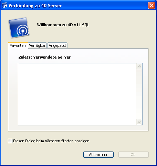Viewport: 157px width, 166px height.
Task: Click the Abbrechen button
Action: [x=98, y=155]
